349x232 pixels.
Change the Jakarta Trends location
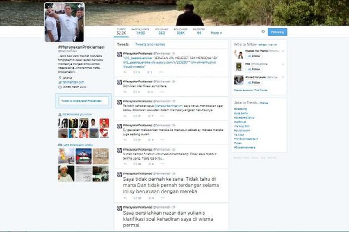click(x=264, y=103)
